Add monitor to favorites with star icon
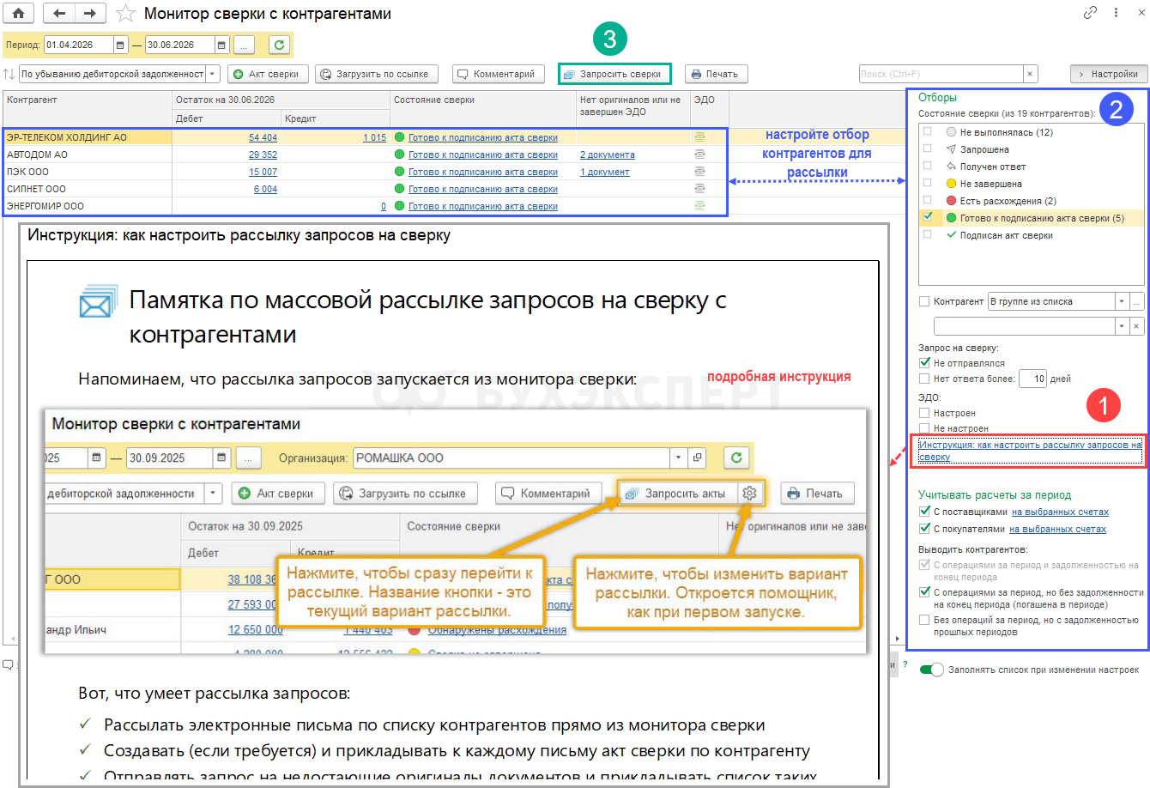The height and width of the screenshot is (788, 1150). [x=125, y=13]
